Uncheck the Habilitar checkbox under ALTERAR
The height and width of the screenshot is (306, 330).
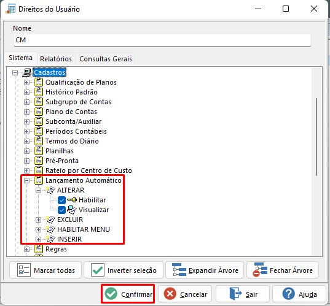(x=61, y=200)
